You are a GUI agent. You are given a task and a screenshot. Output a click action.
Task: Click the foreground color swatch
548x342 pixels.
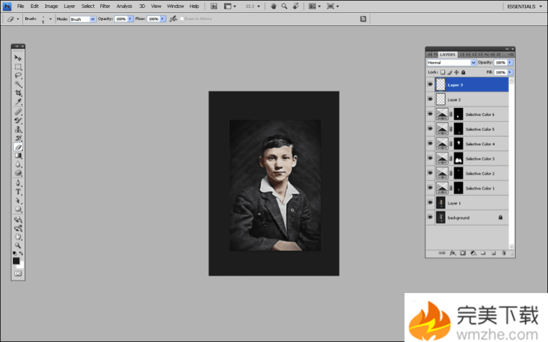point(16,261)
